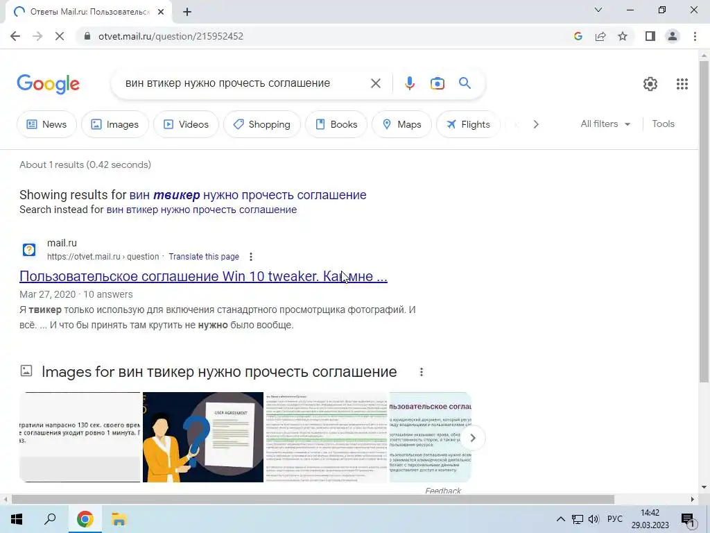
Task: Open Chrome's three-dot menu
Action: (x=695, y=36)
